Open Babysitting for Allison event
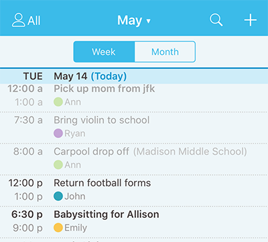The image size is (268, 242). (x=134, y=222)
